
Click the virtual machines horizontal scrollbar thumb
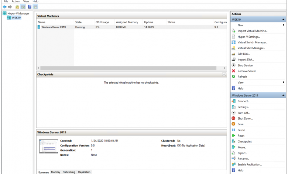(x=128, y=68)
